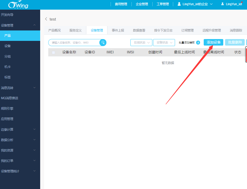This screenshot has height=189, width=247.
Task: Toggle the select-all checkbox in table header
Action: (53, 52)
